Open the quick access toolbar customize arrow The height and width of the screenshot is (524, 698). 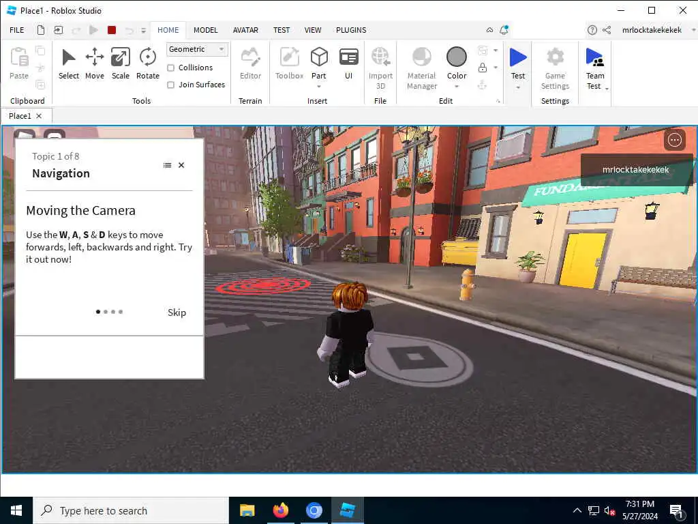(143, 30)
